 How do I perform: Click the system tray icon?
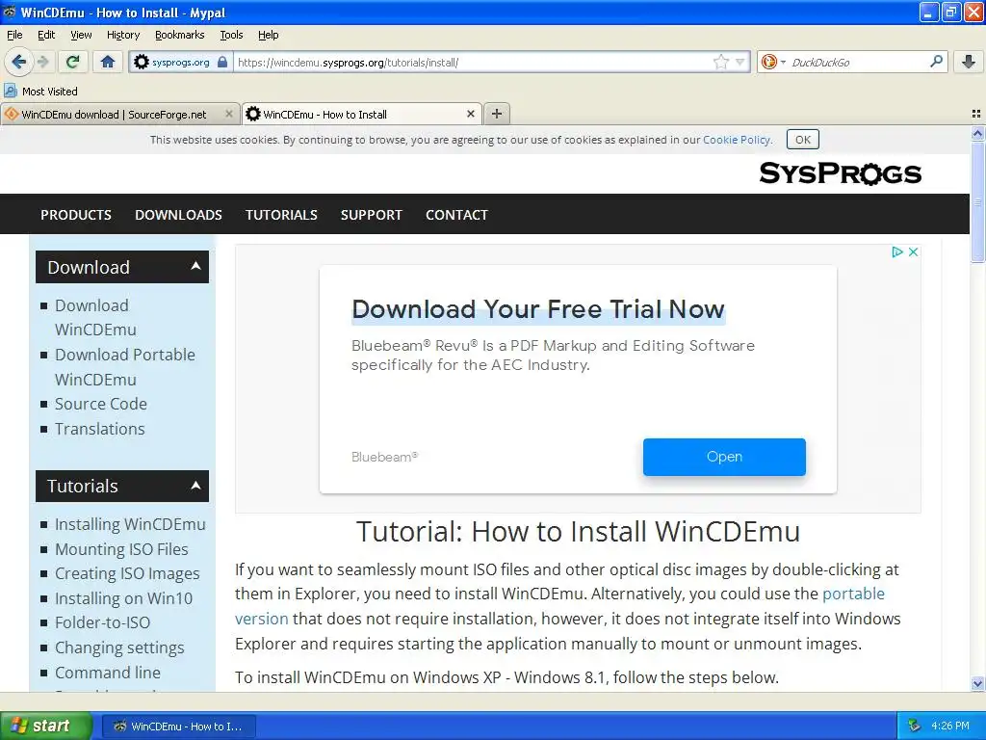point(915,726)
